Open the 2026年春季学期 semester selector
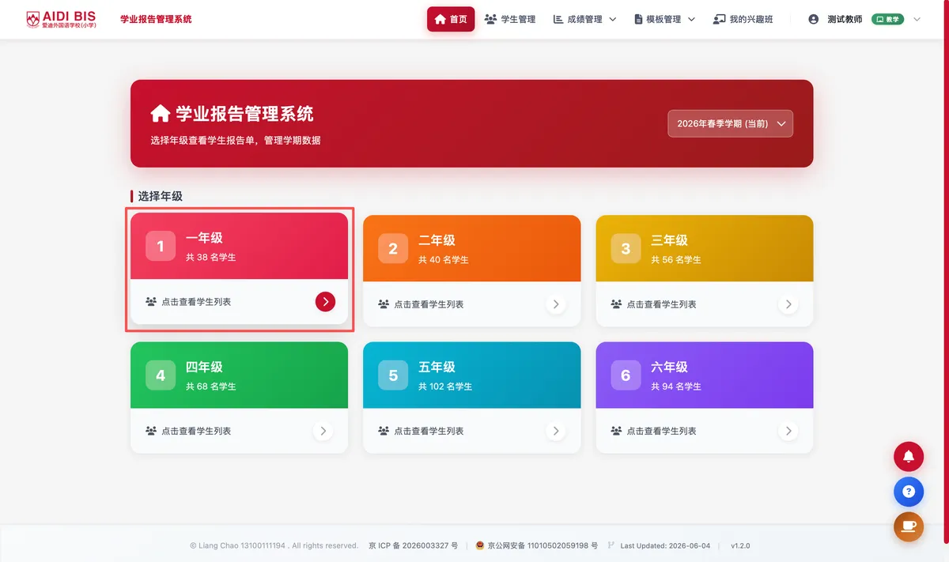Viewport: 949px width, 562px height. [731, 123]
